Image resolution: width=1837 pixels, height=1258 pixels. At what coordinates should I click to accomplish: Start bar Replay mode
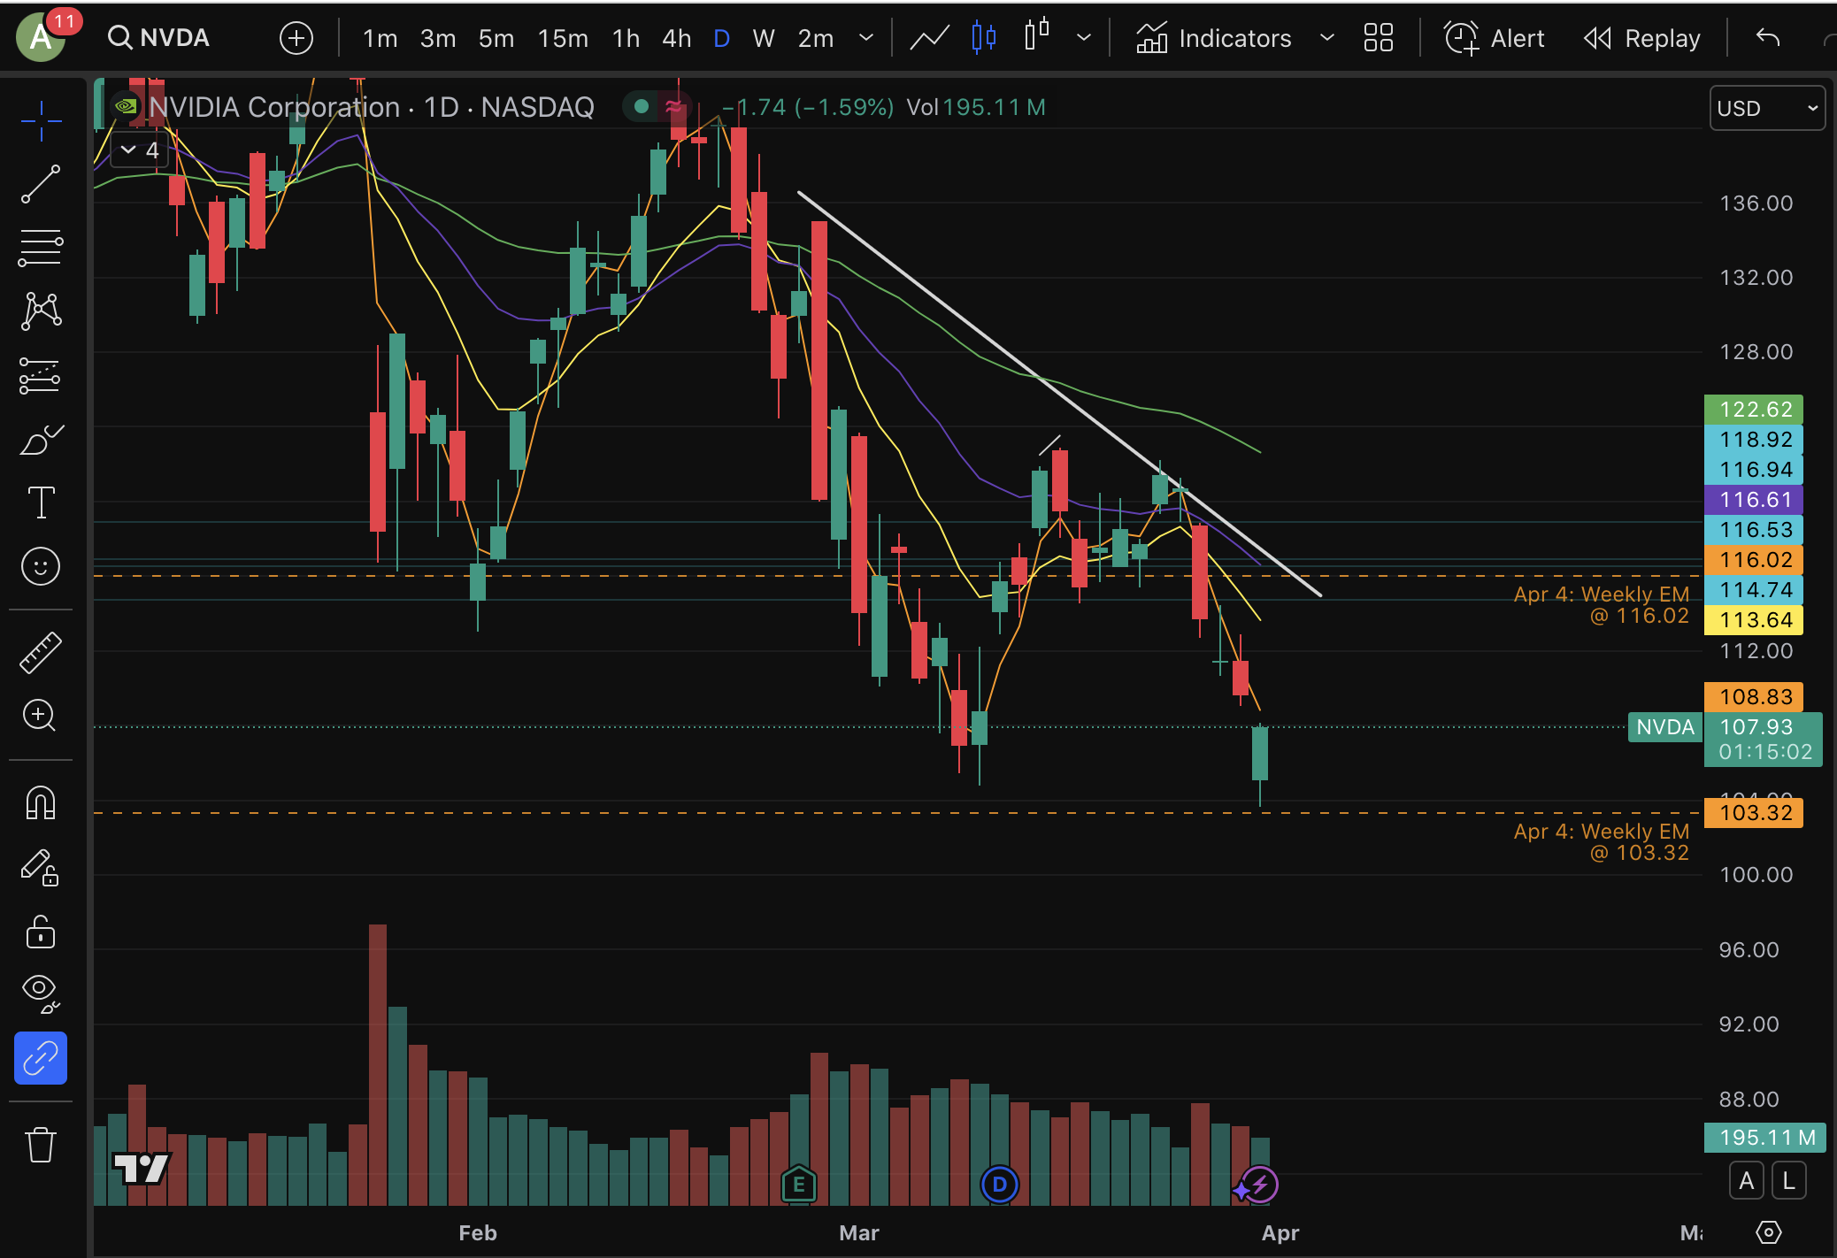pos(1642,38)
